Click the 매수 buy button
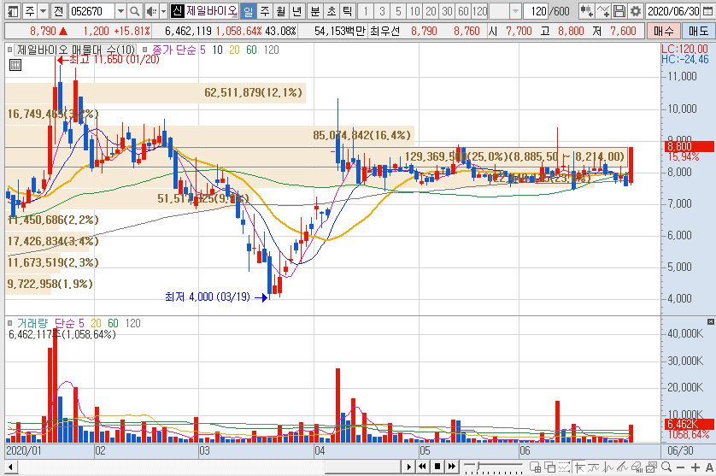The height and width of the screenshot is (476, 716). pos(663,31)
